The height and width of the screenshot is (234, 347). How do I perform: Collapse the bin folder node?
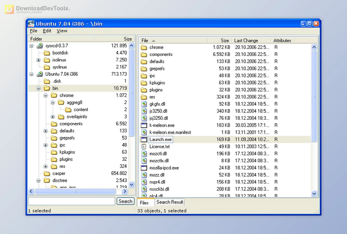[x=38, y=88]
